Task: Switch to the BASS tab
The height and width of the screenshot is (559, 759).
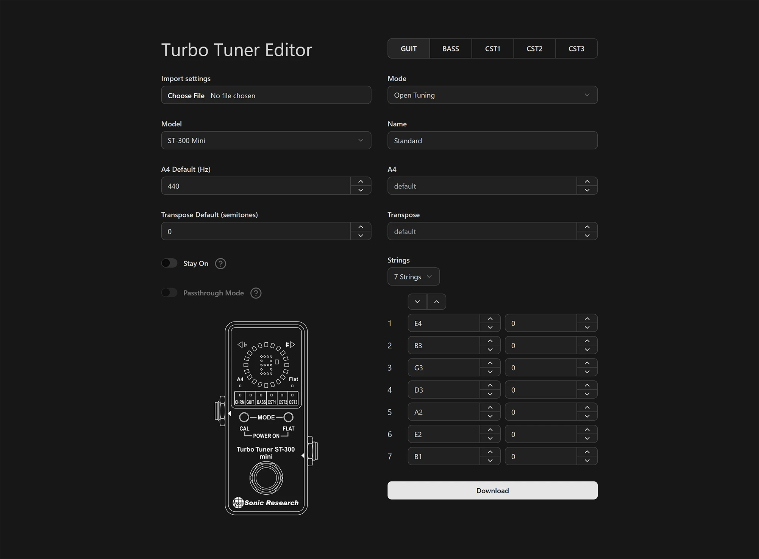Action: (x=451, y=49)
